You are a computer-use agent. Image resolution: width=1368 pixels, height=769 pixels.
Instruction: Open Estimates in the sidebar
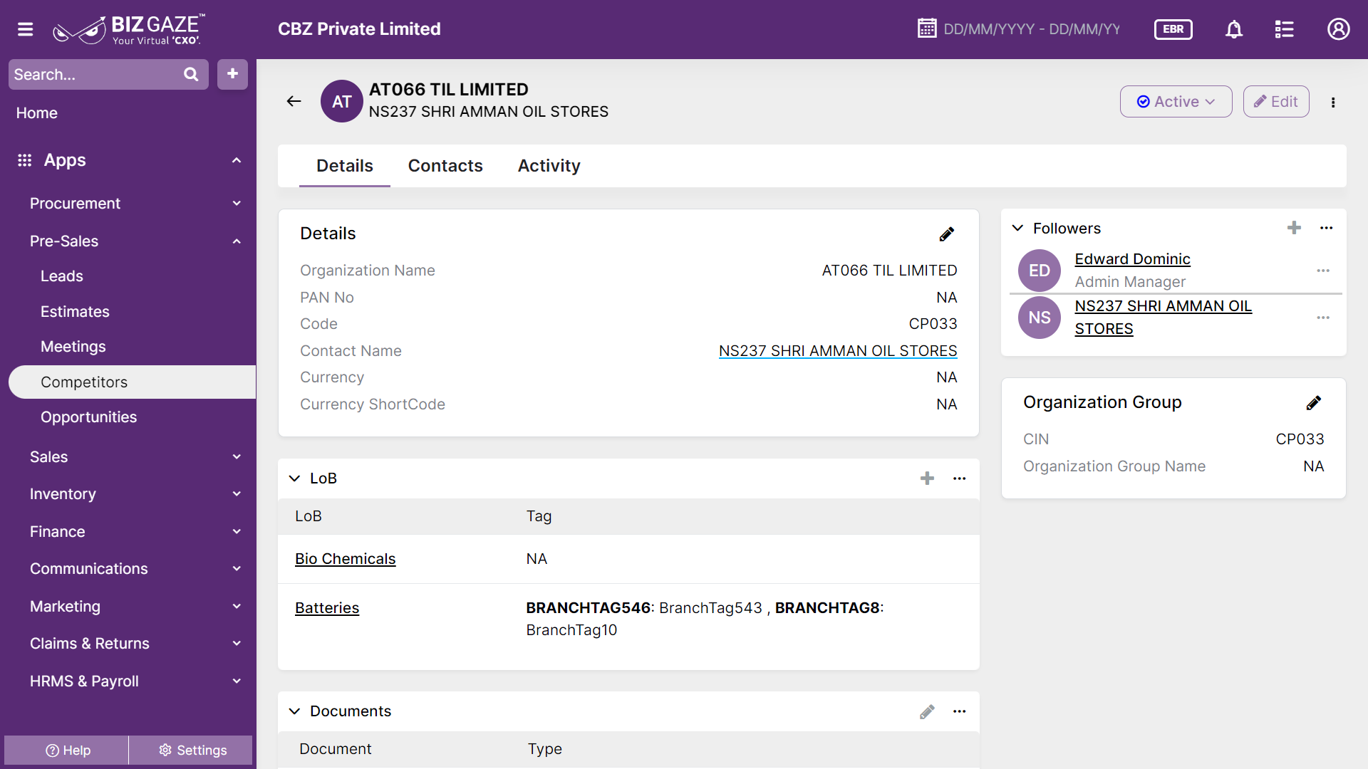[75, 312]
